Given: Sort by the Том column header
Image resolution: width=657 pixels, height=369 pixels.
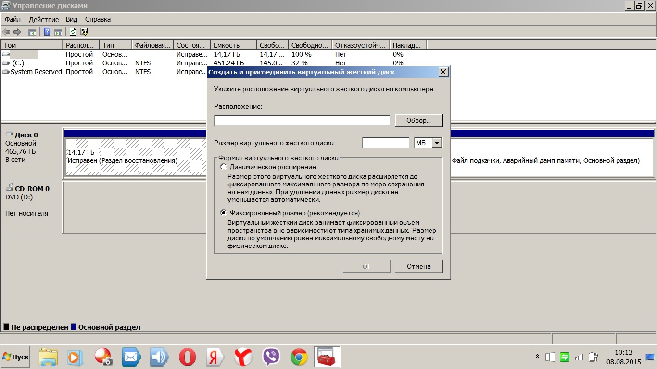Looking at the screenshot, I should click(32, 45).
